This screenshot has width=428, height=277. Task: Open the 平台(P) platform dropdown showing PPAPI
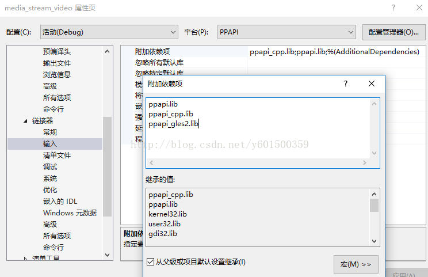pyautogui.click(x=286, y=32)
